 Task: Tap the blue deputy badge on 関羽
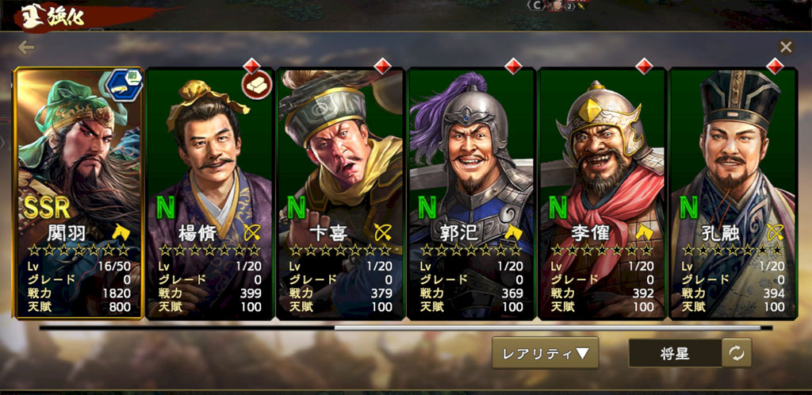(x=124, y=85)
